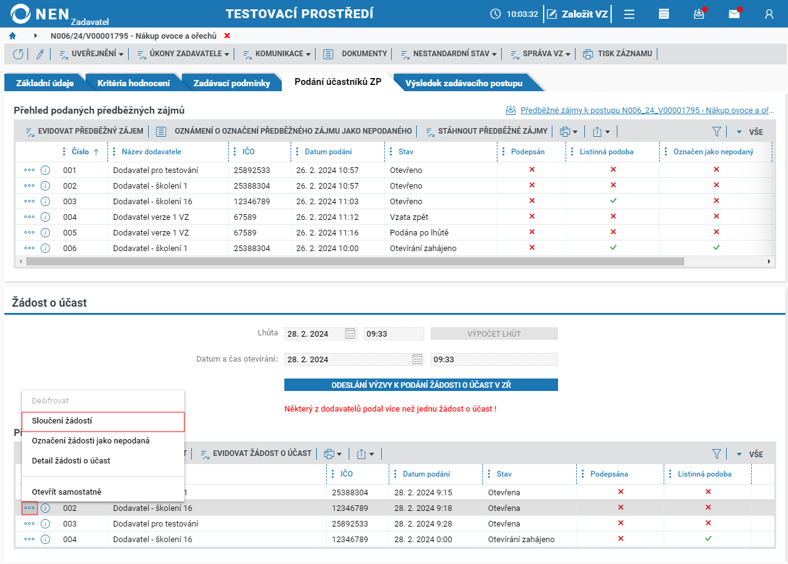Open export dropdown in žádosti toolbar
The width and height of the screenshot is (788, 564).
point(366,454)
